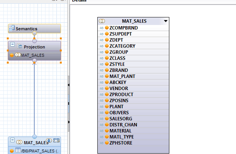Select ZCOMPBRND column
Image resolution: width=236 pixels, height=154 pixels.
pos(133,28)
